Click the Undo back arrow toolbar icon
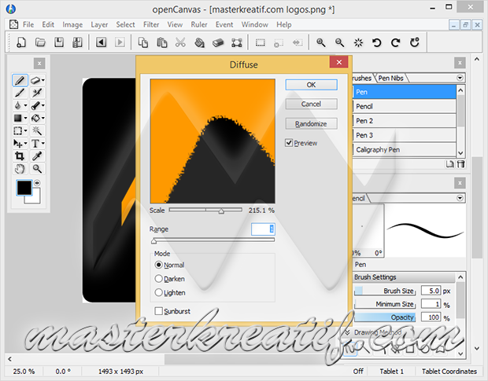This screenshot has height=381, width=488. point(102,42)
